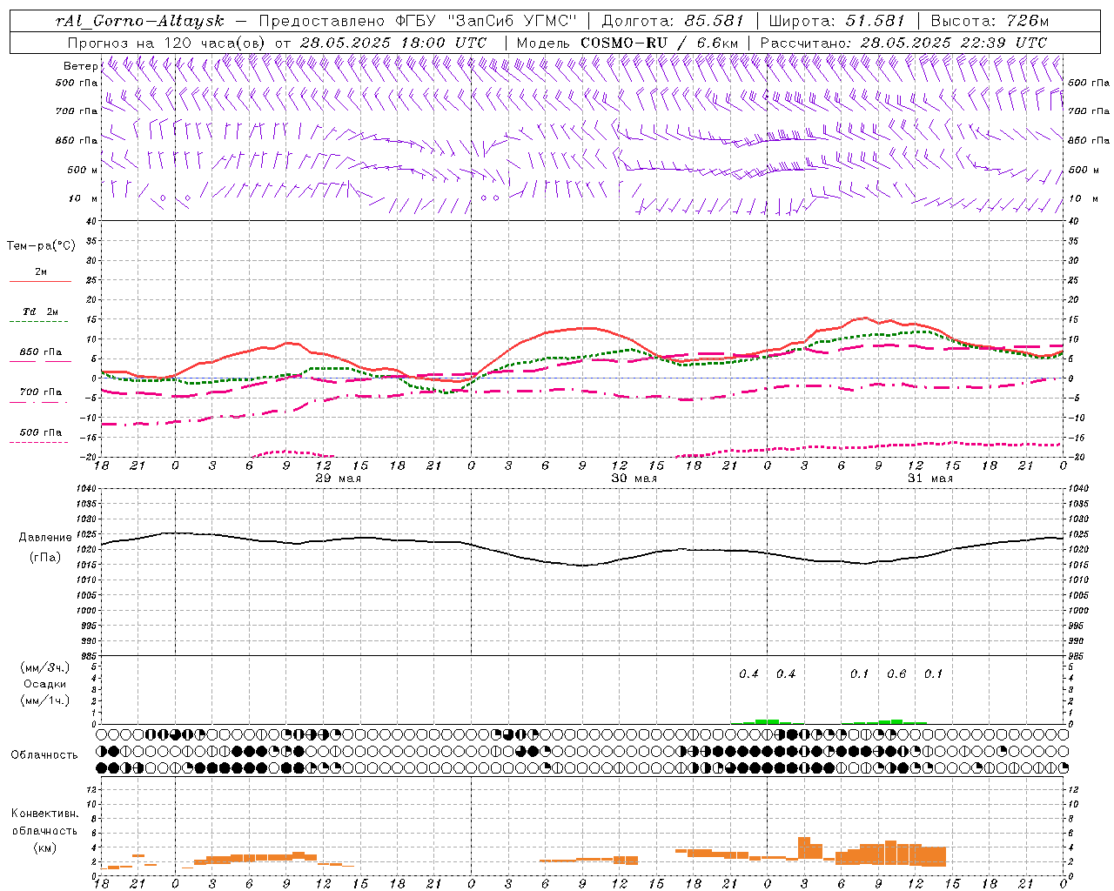Image resolution: width=1114 pixels, height=891 pixels.
Task: Click the 'Высота: 726м' elevation text
Action: click(x=990, y=21)
